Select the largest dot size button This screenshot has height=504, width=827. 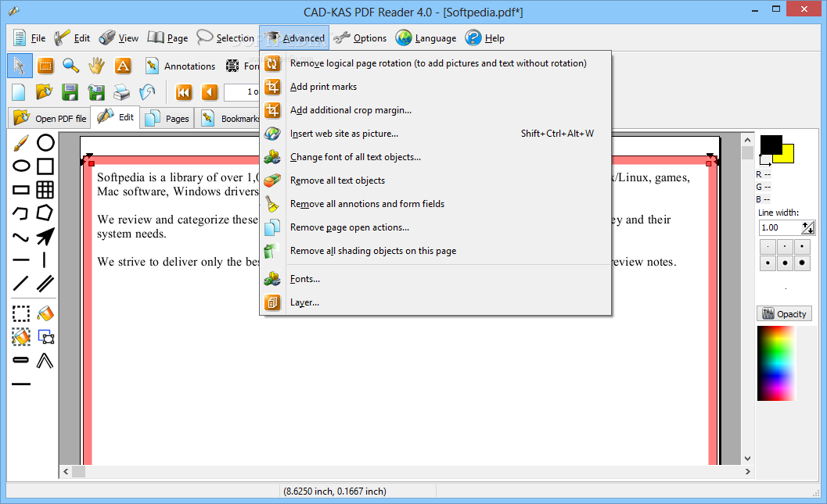(802, 263)
